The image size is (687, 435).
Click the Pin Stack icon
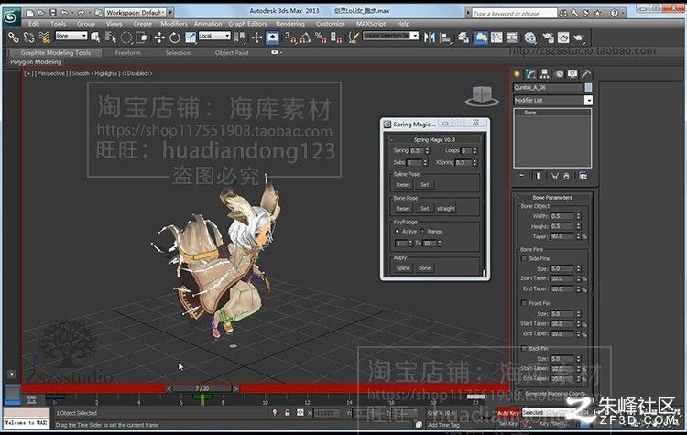(521, 176)
